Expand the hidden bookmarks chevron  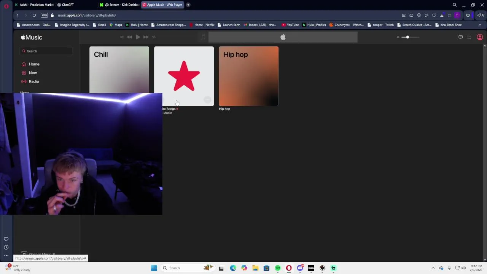pyautogui.click(x=479, y=25)
